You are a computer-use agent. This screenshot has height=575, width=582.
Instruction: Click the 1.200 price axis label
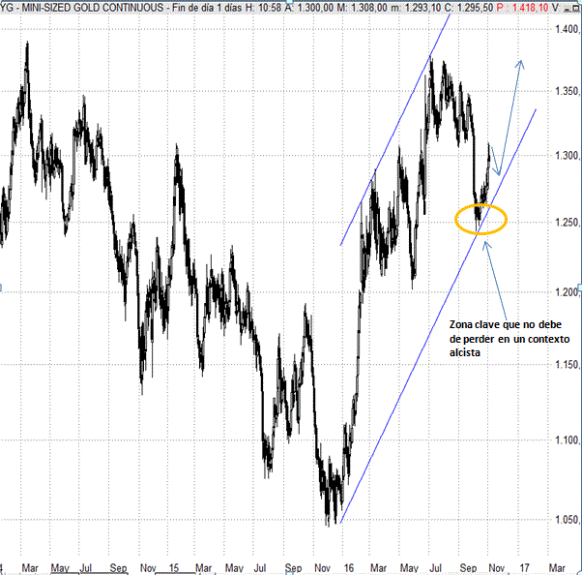point(567,291)
